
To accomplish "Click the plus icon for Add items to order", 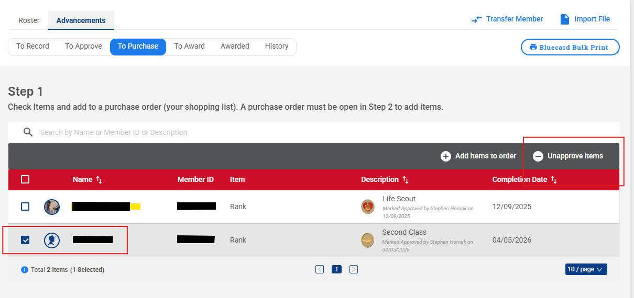I will tap(446, 156).
